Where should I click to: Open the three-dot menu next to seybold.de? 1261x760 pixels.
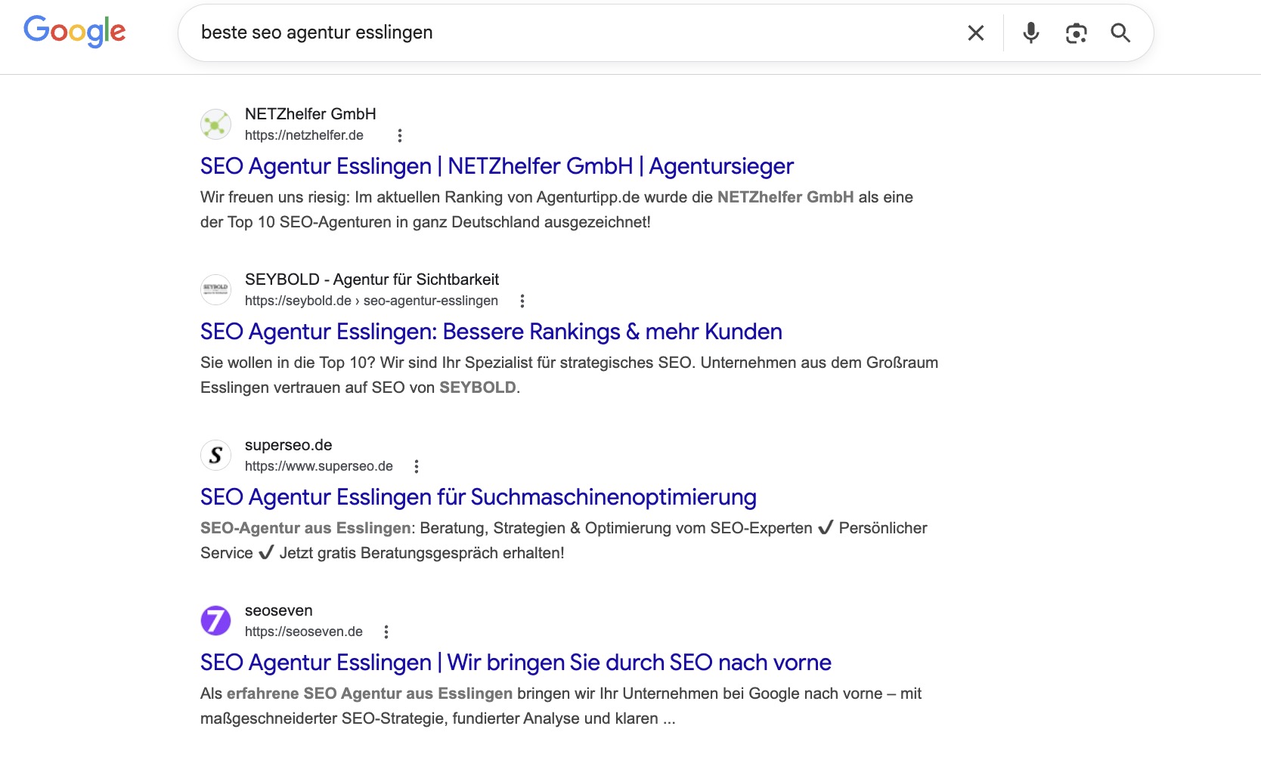coord(522,301)
